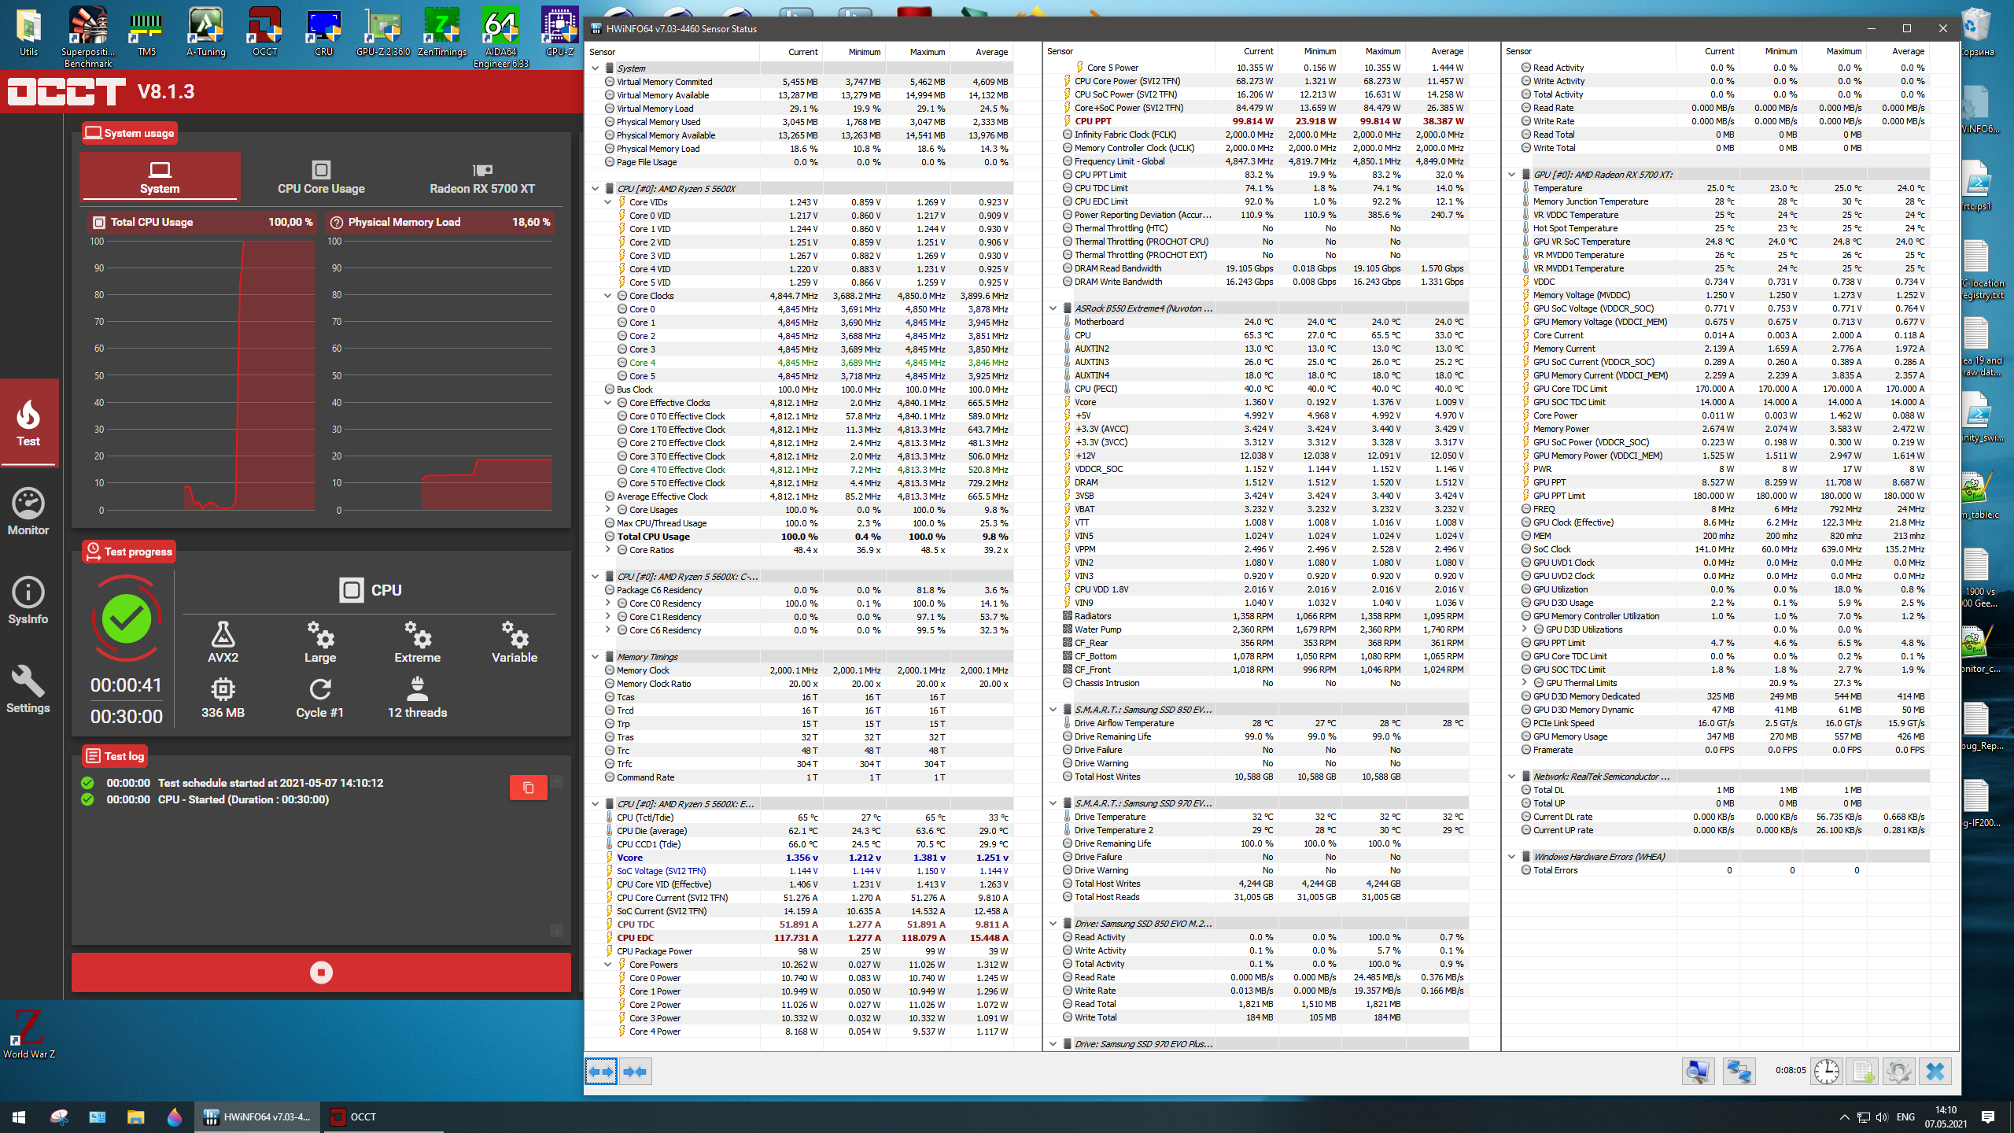Copy the test log with red button
The height and width of the screenshot is (1133, 2014).
coord(528,788)
